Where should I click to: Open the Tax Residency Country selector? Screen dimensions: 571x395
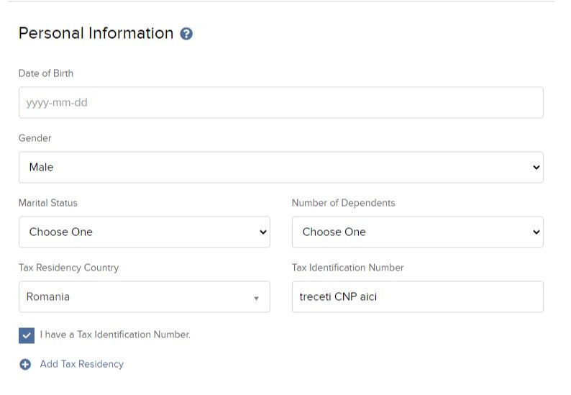145,296
